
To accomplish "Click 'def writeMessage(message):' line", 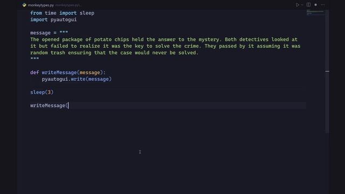I will click(68, 72).
